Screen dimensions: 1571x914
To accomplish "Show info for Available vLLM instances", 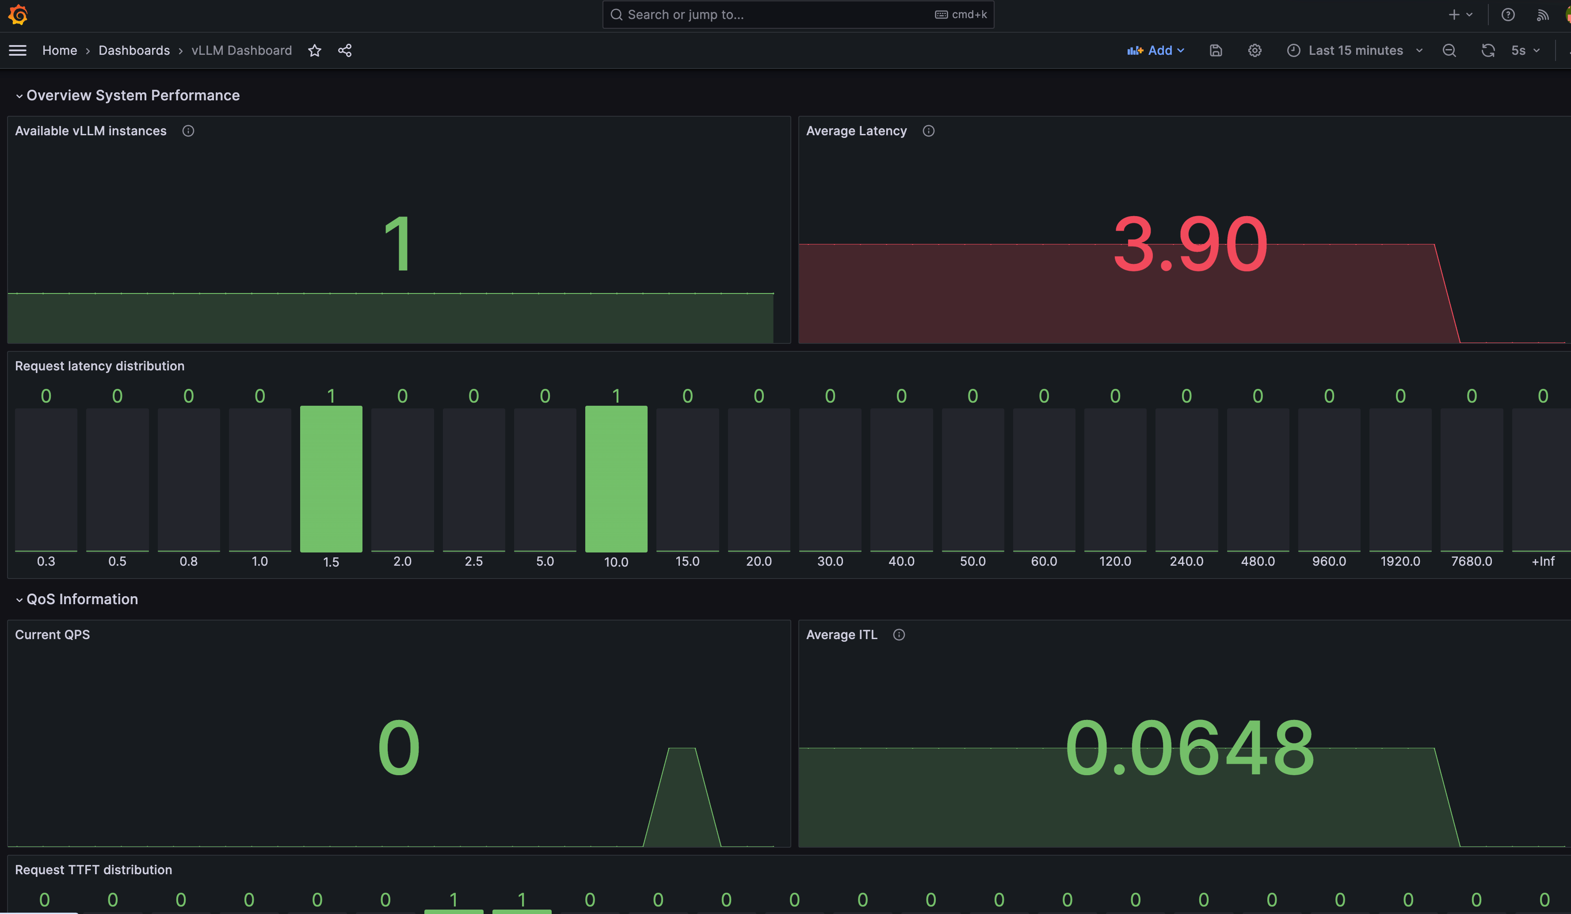I will point(188,131).
